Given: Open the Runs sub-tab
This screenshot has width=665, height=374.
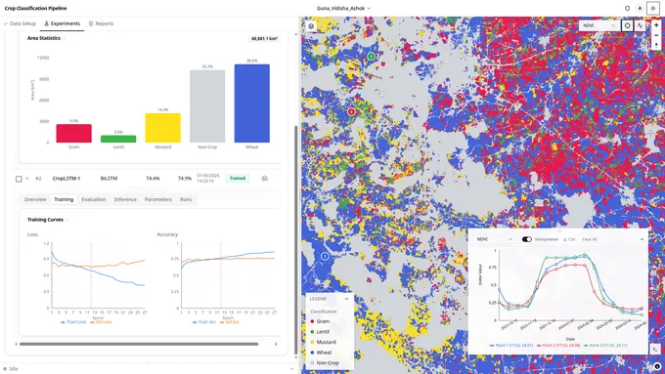Looking at the screenshot, I should coord(186,199).
